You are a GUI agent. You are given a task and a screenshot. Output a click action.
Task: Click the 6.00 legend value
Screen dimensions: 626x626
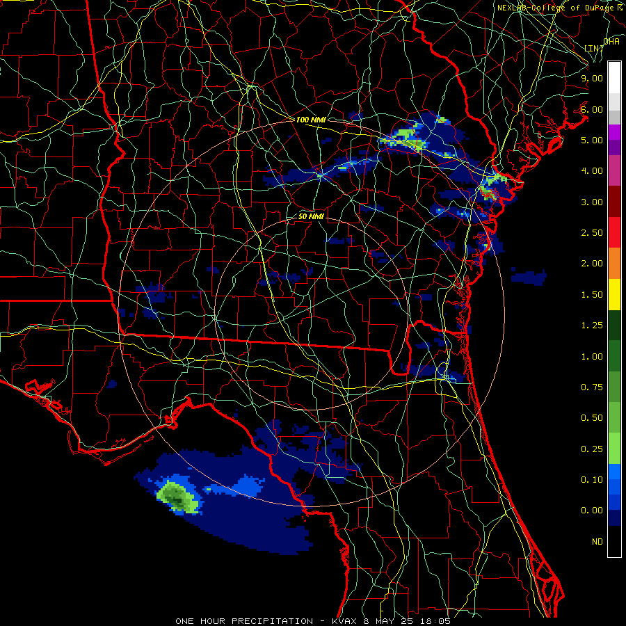coord(592,109)
